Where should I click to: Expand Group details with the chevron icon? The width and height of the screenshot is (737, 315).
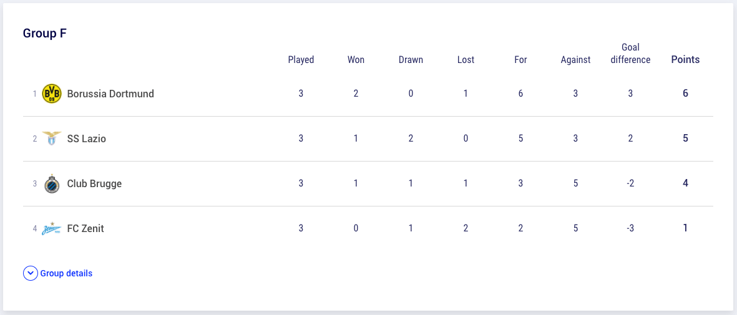[30, 273]
